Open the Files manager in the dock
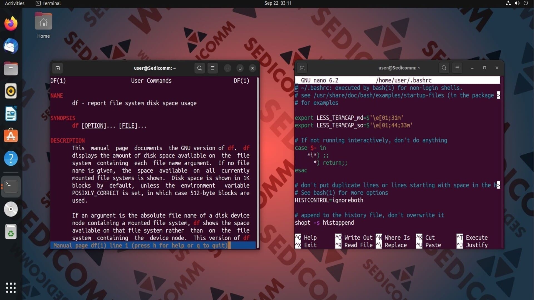 click(11, 69)
